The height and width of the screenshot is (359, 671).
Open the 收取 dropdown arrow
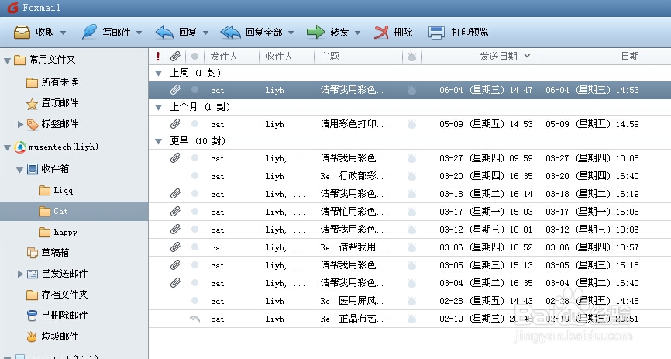[x=63, y=33]
